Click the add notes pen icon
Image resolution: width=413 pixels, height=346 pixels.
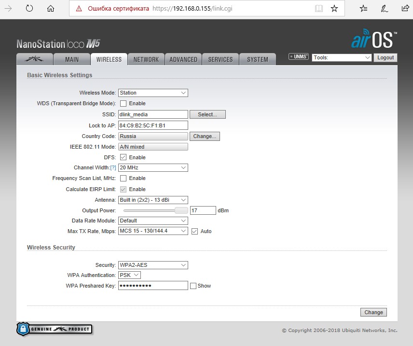[x=384, y=8]
